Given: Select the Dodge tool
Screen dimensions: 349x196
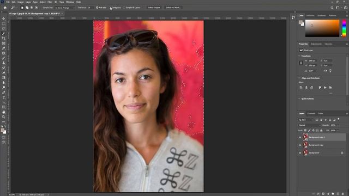Looking at the screenshot, I should 4,87.
